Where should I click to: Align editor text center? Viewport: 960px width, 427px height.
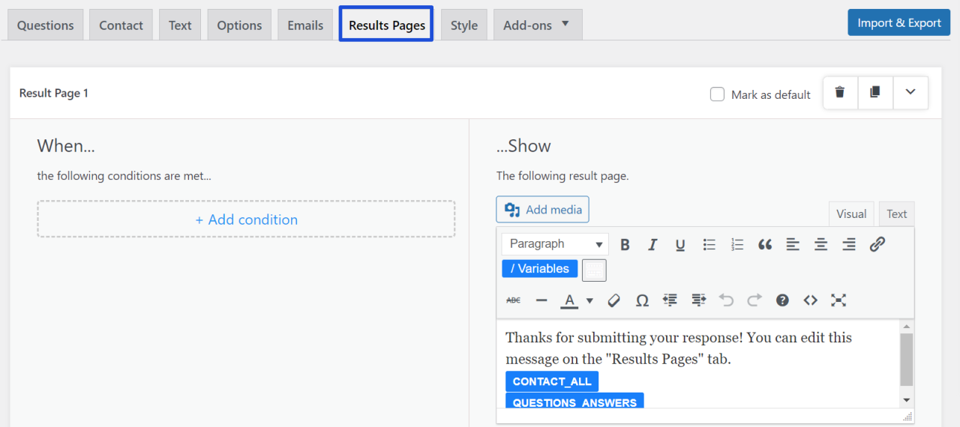tap(821, 244)
